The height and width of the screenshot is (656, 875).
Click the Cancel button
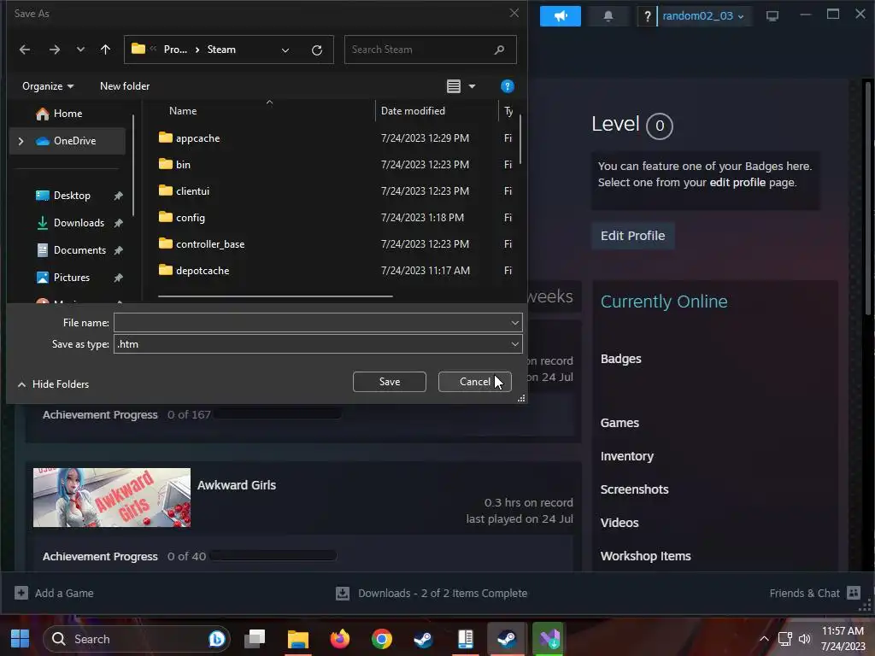[x=475, y=382]
